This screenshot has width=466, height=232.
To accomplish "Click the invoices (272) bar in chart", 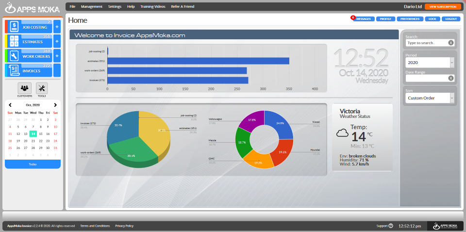I will (x=178, y=81).
